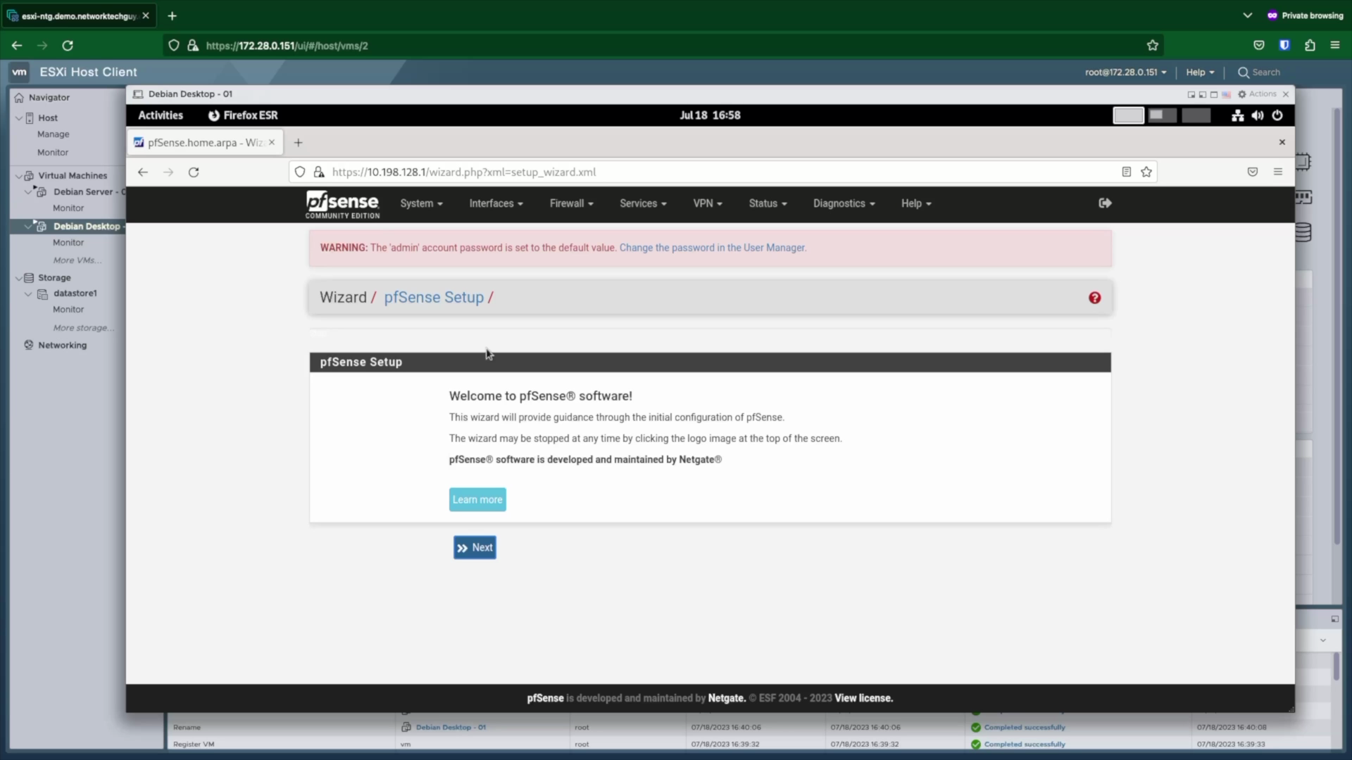
Task: Click the GNOME network status icon
Action: tap(1237, 115)
